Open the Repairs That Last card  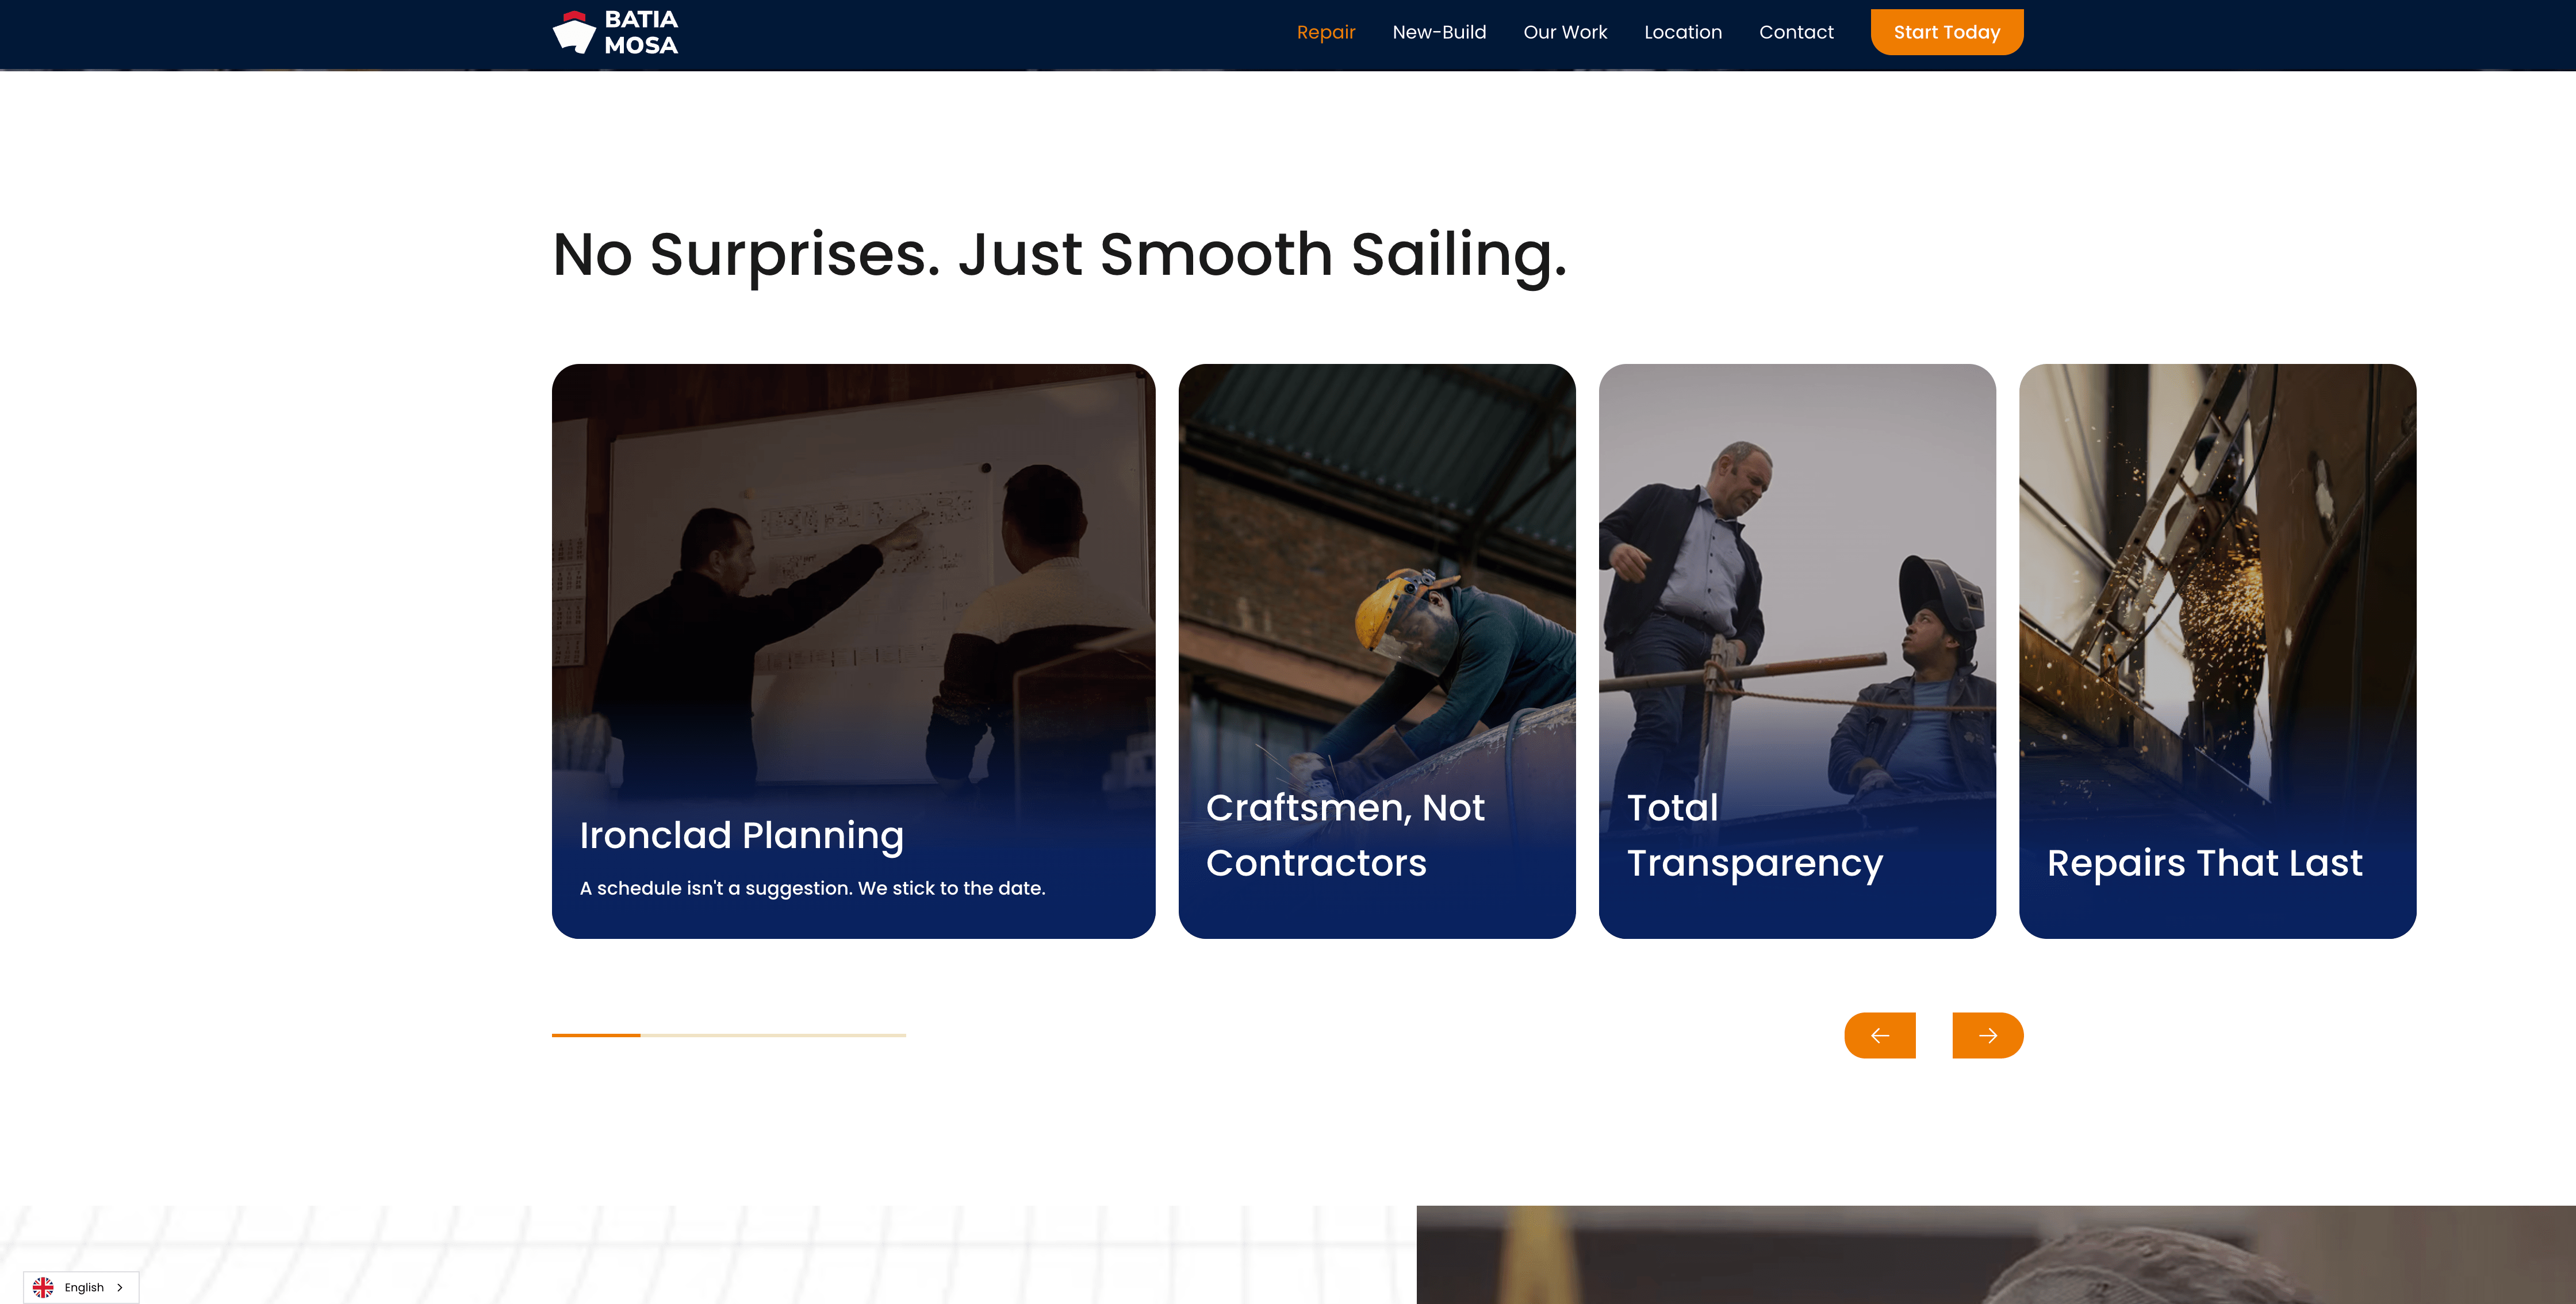click(x=2217, y=651)
